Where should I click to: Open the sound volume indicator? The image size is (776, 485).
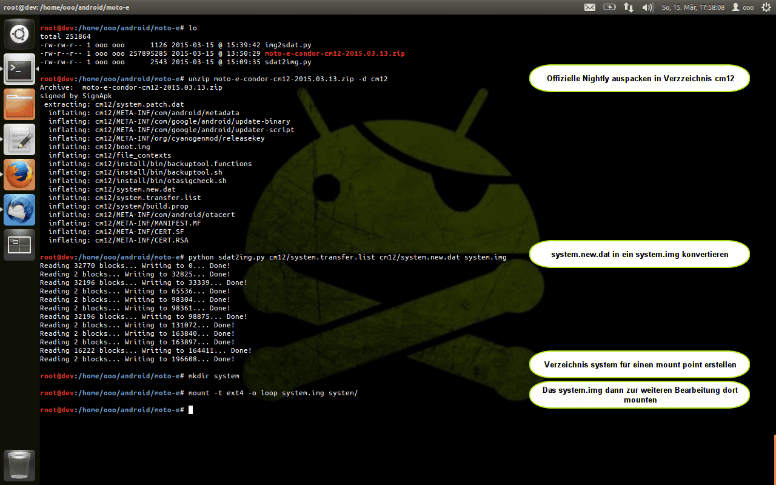[647, 7]
